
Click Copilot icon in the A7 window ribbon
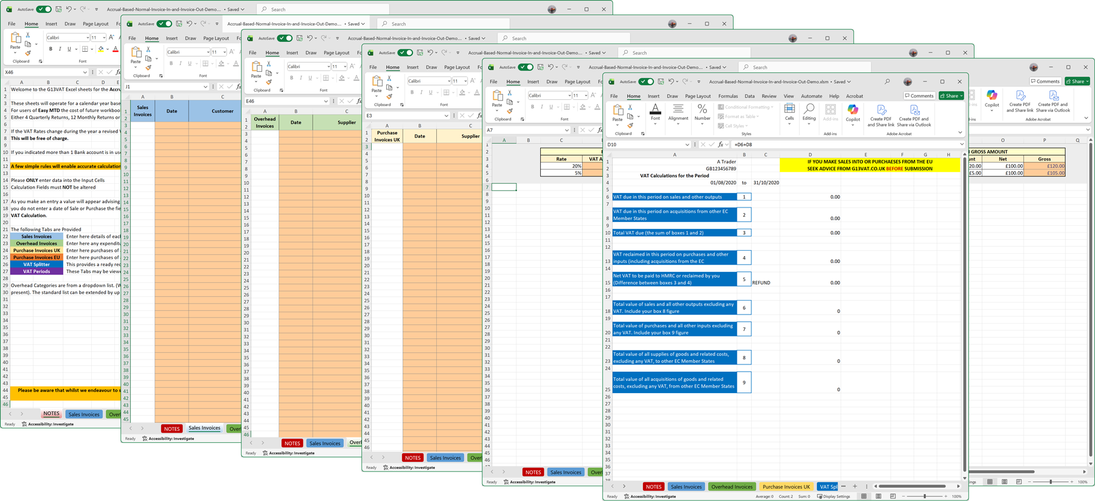pyautogui.click(x=992, y=96)
